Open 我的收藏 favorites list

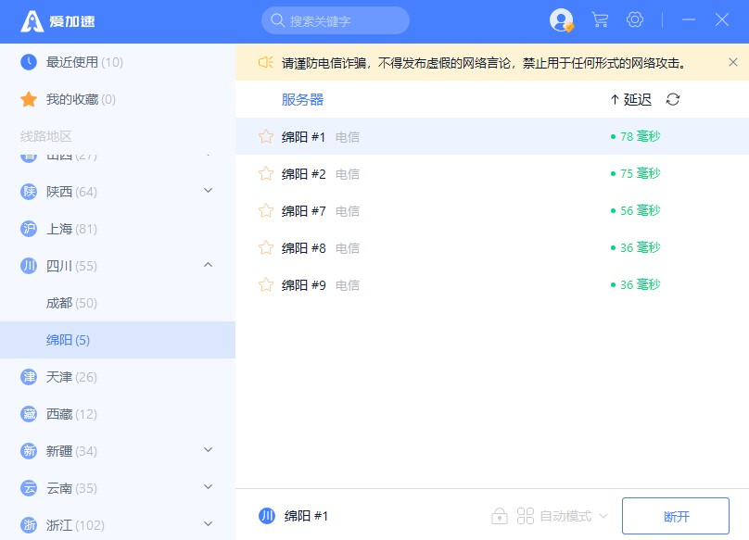[80, 99]
